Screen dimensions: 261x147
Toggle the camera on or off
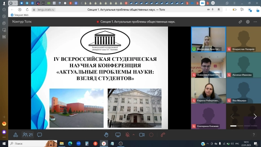[x=142, y=135]
